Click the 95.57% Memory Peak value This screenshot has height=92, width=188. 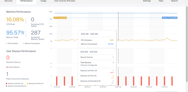15,33
